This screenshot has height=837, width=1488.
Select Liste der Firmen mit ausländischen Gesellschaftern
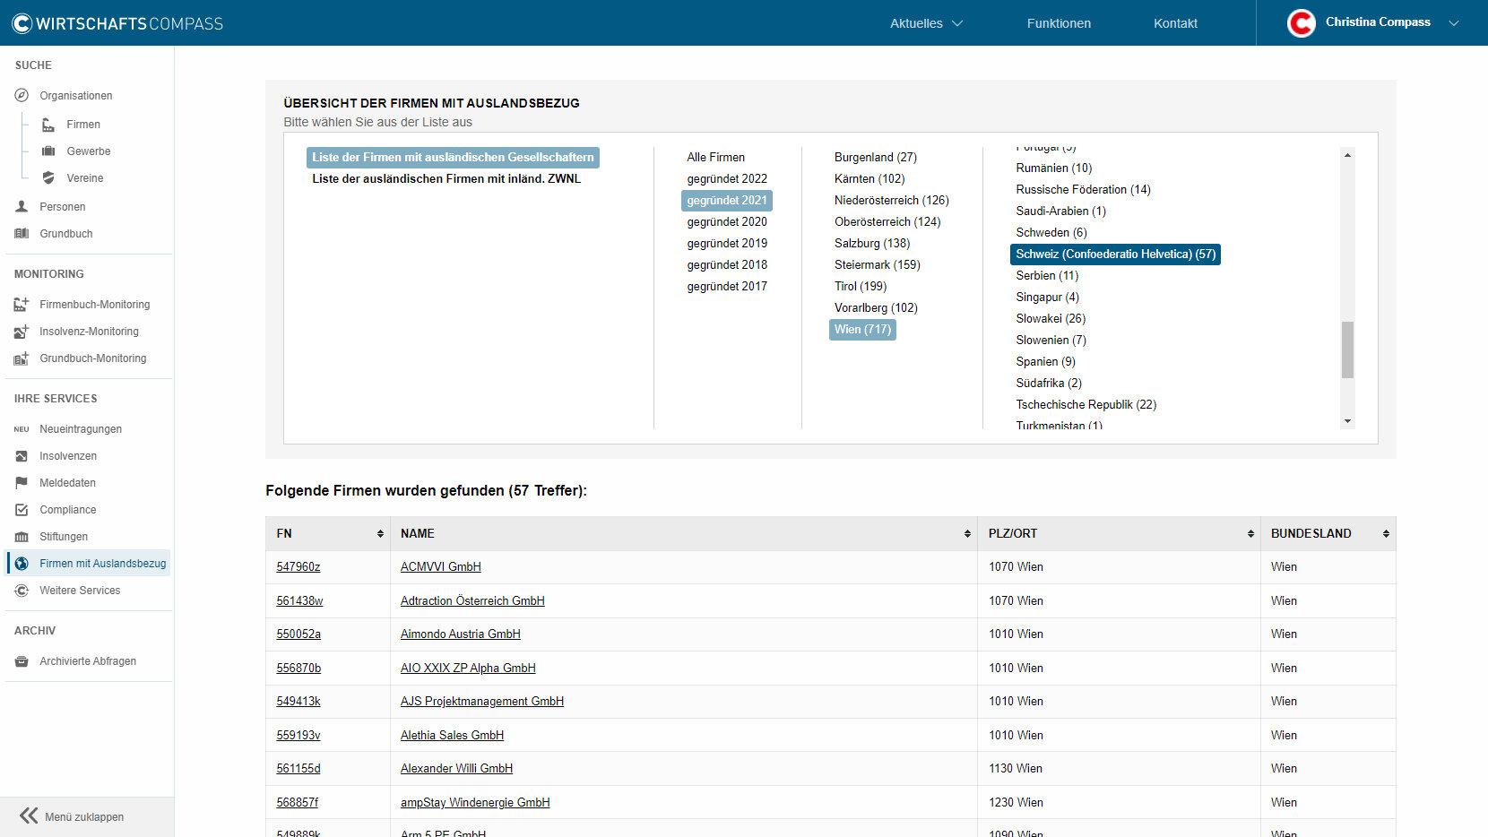tap(453, 157)
